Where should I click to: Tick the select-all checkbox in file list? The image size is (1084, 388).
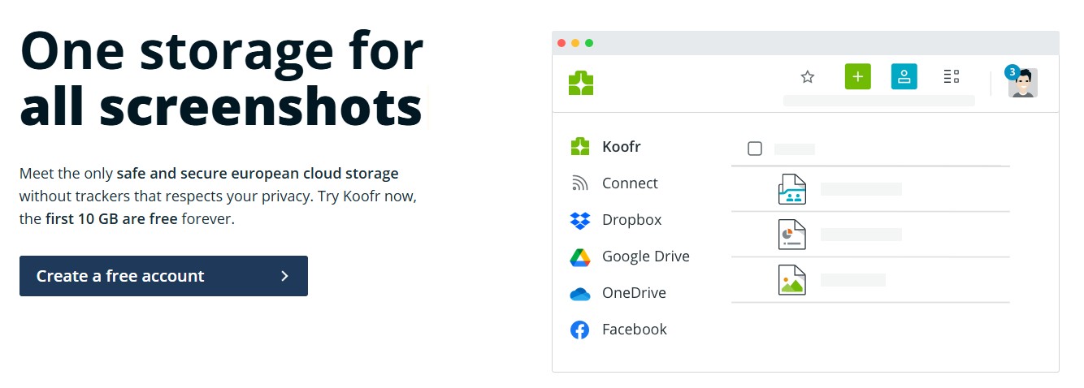(755, 149)
